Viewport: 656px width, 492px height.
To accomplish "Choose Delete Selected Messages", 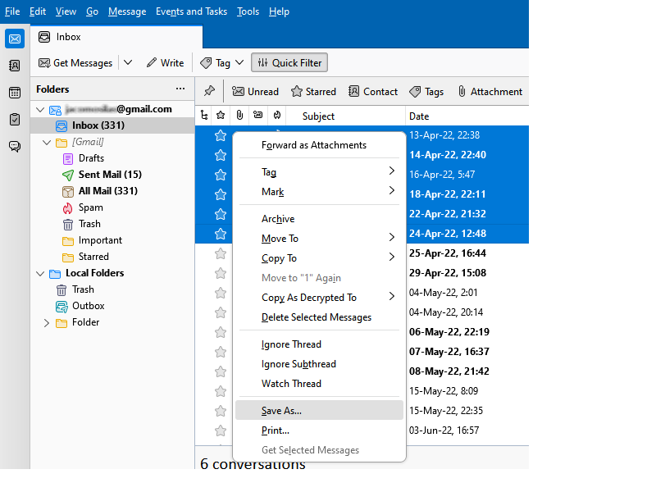I will pos(319,317).
